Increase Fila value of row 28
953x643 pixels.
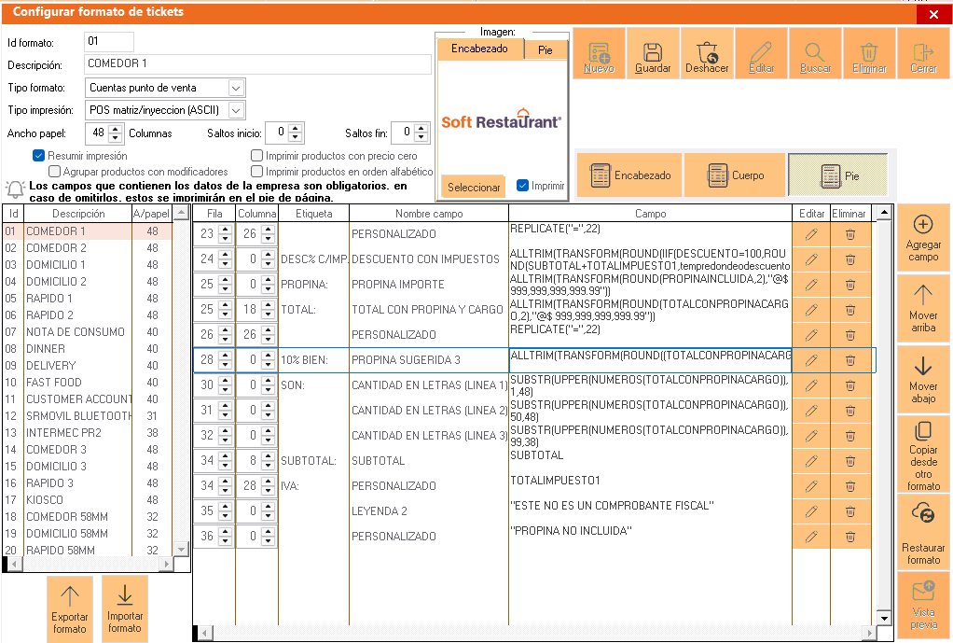[x=226, y=356]
